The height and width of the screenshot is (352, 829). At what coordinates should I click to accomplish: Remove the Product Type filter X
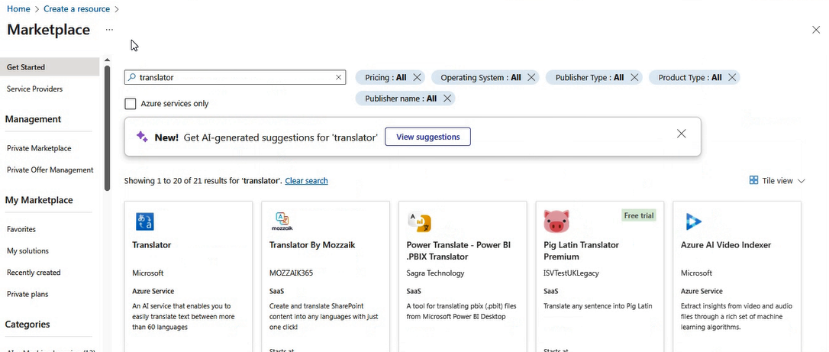(x=732, y=77)
